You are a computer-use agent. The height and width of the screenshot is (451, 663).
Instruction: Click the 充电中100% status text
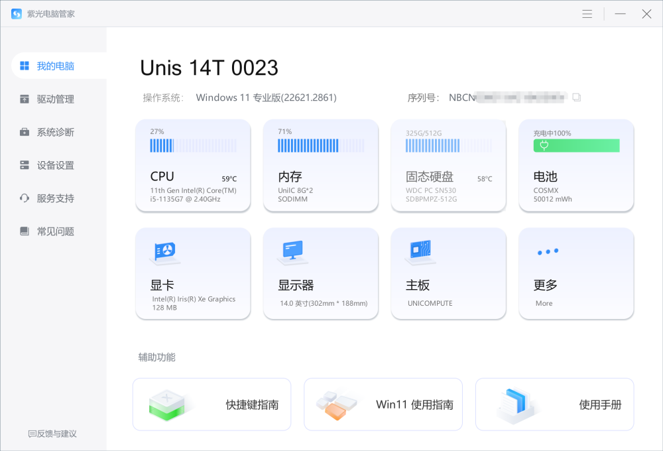(552, 133)
